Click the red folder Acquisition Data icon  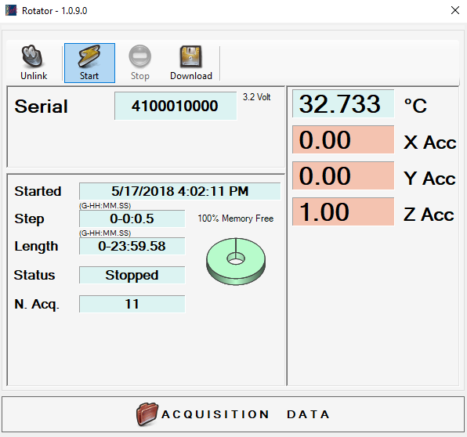(147, 414)
